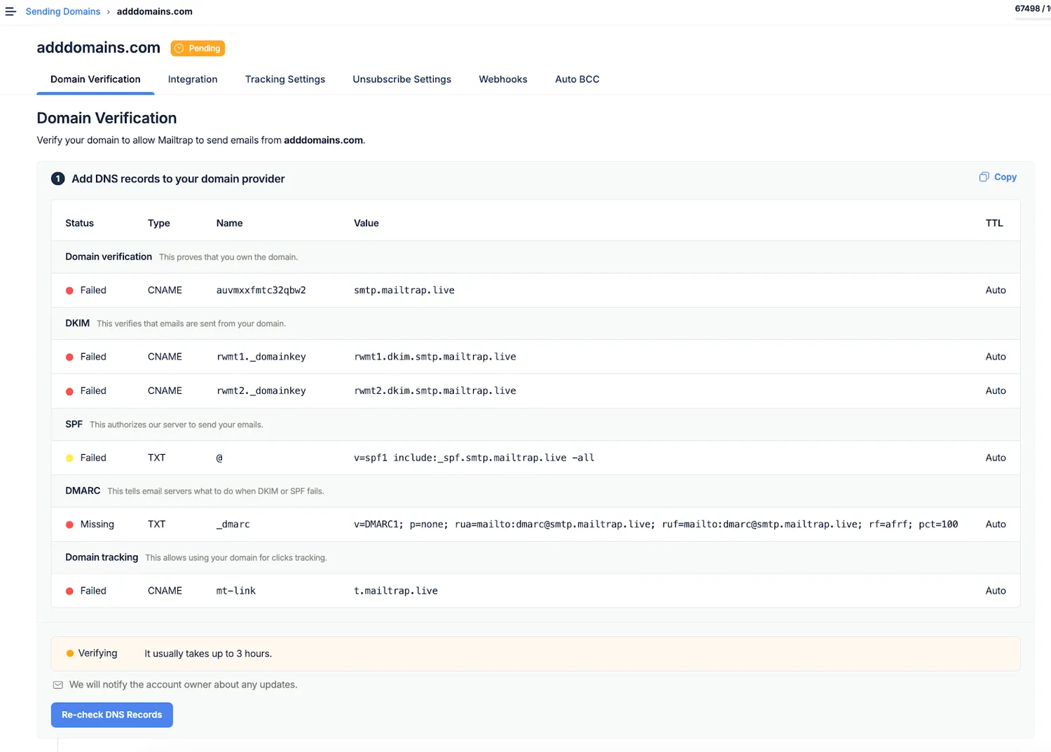Image resolution: width=1051 pixels, height=752 pixels.
Task: Select the rwmt1._domainkey record name
Action: (x=261, y=357)
